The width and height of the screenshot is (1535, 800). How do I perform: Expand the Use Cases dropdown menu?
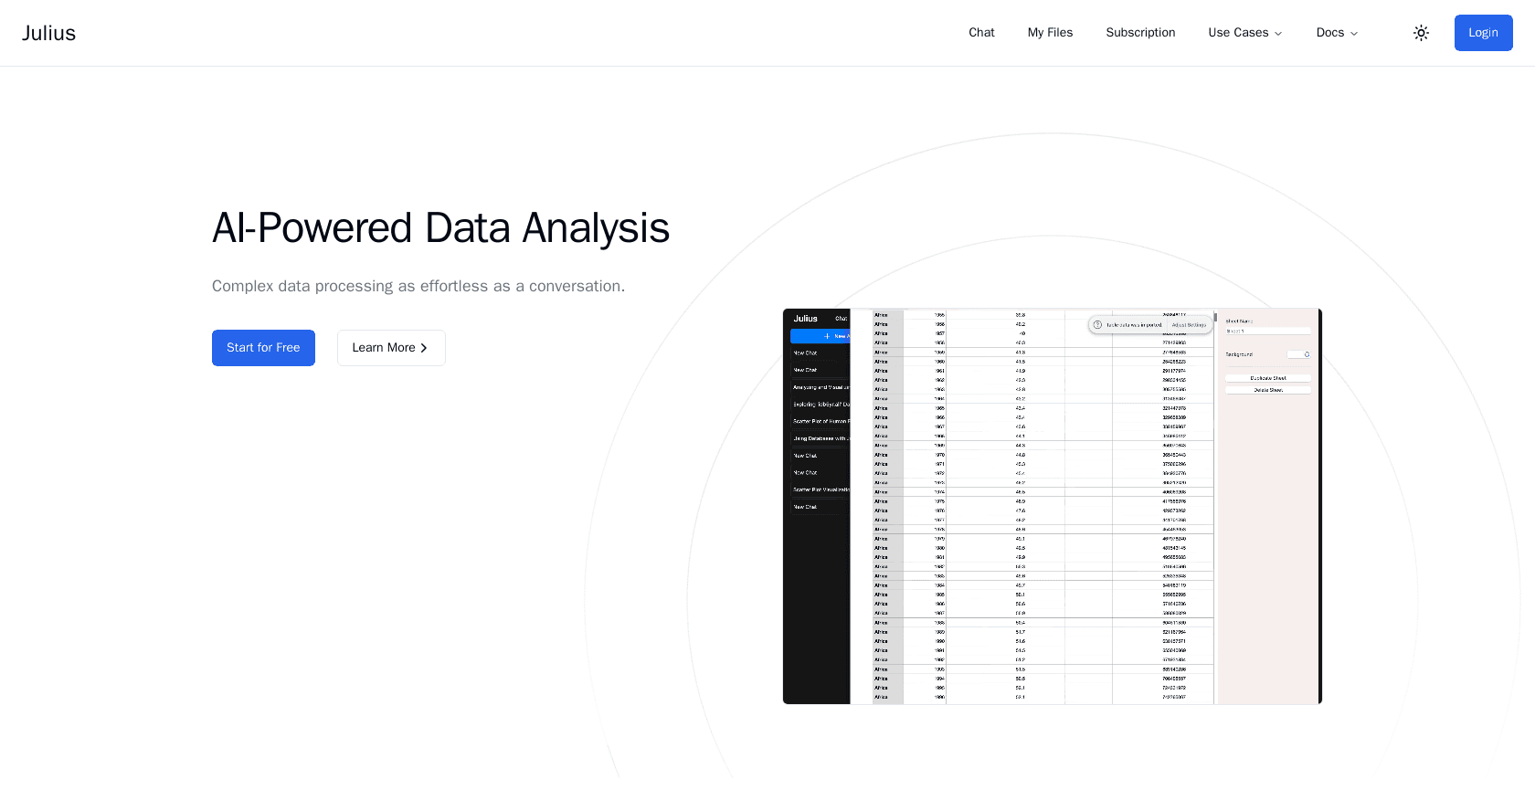point(1244,33)
